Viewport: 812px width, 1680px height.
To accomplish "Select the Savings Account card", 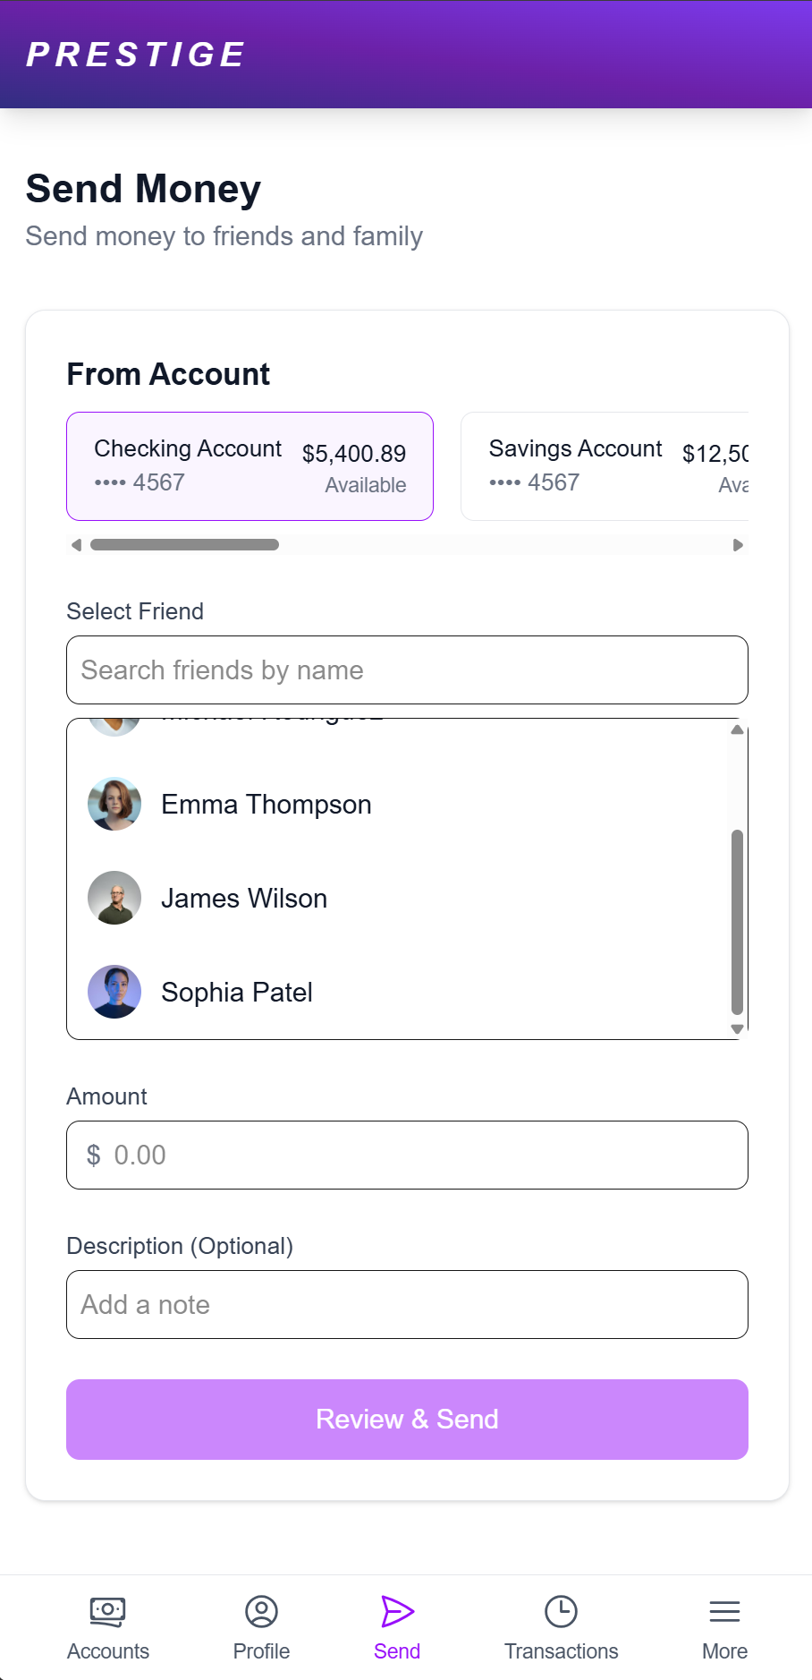I will [605, 466].
